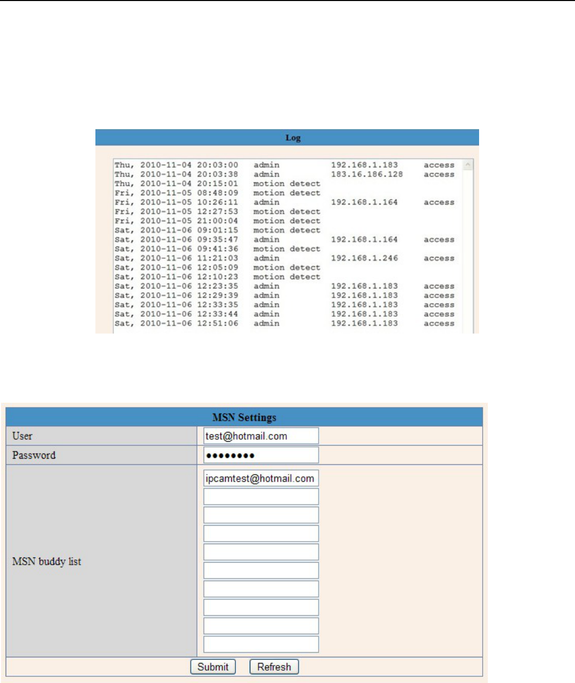Select the buddy field containing ipcamtest@hotmail.com
575x683 pixels.
point(261,478)
